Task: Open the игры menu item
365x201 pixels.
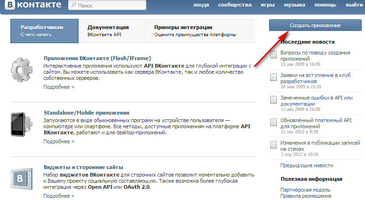Action: (268, 5)
